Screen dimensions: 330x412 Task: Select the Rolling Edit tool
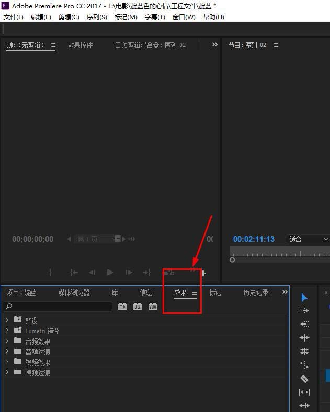point(304,351)
